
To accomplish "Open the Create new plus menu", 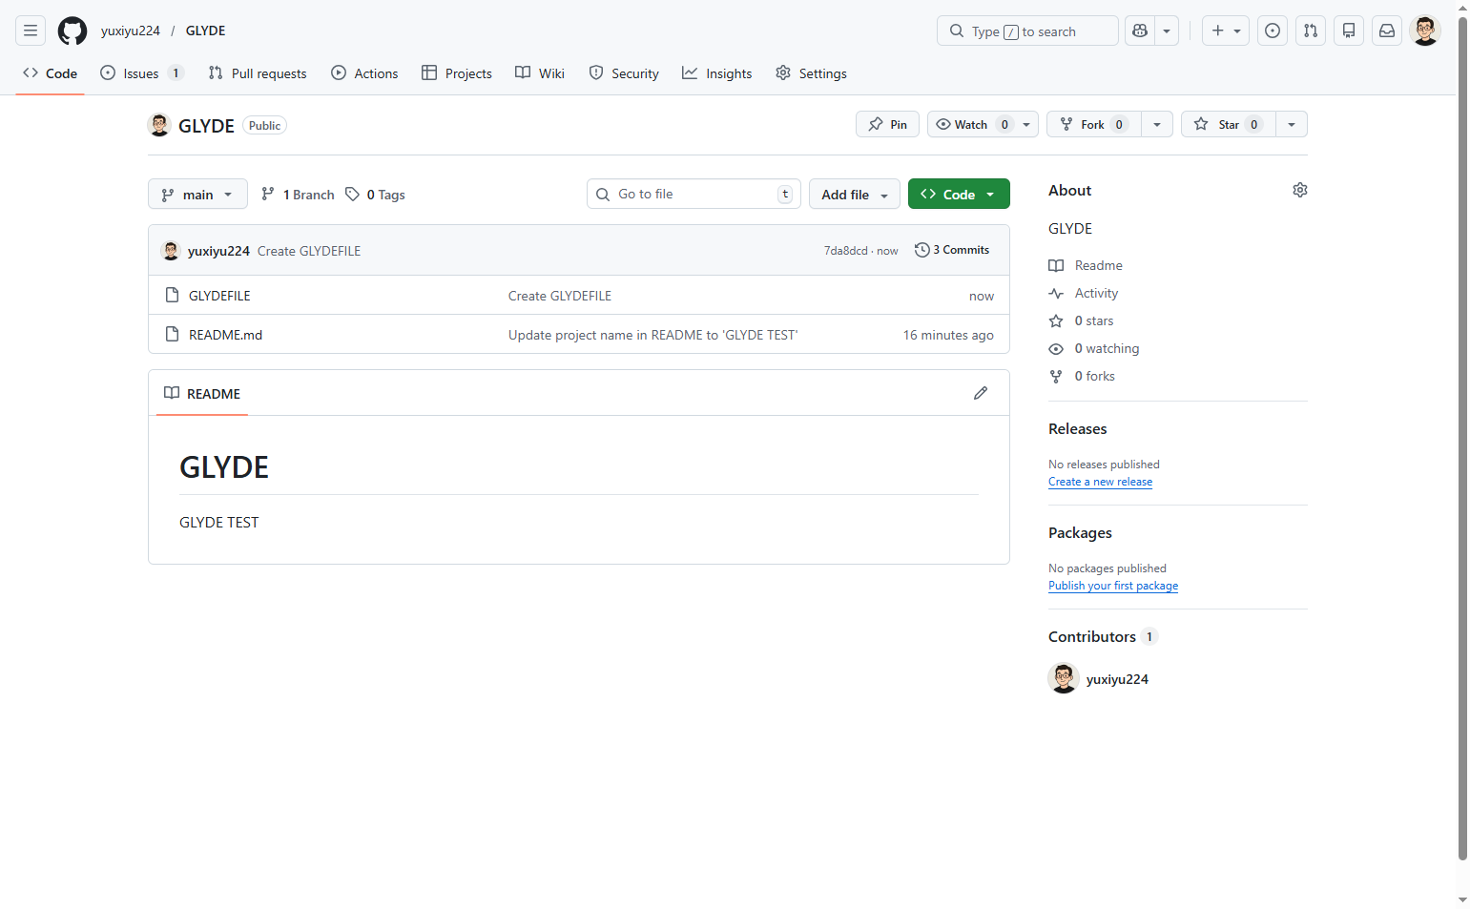I will [x=1226, y=31].
